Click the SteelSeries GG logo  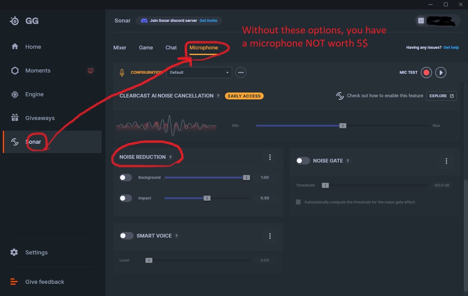[14, 21]
